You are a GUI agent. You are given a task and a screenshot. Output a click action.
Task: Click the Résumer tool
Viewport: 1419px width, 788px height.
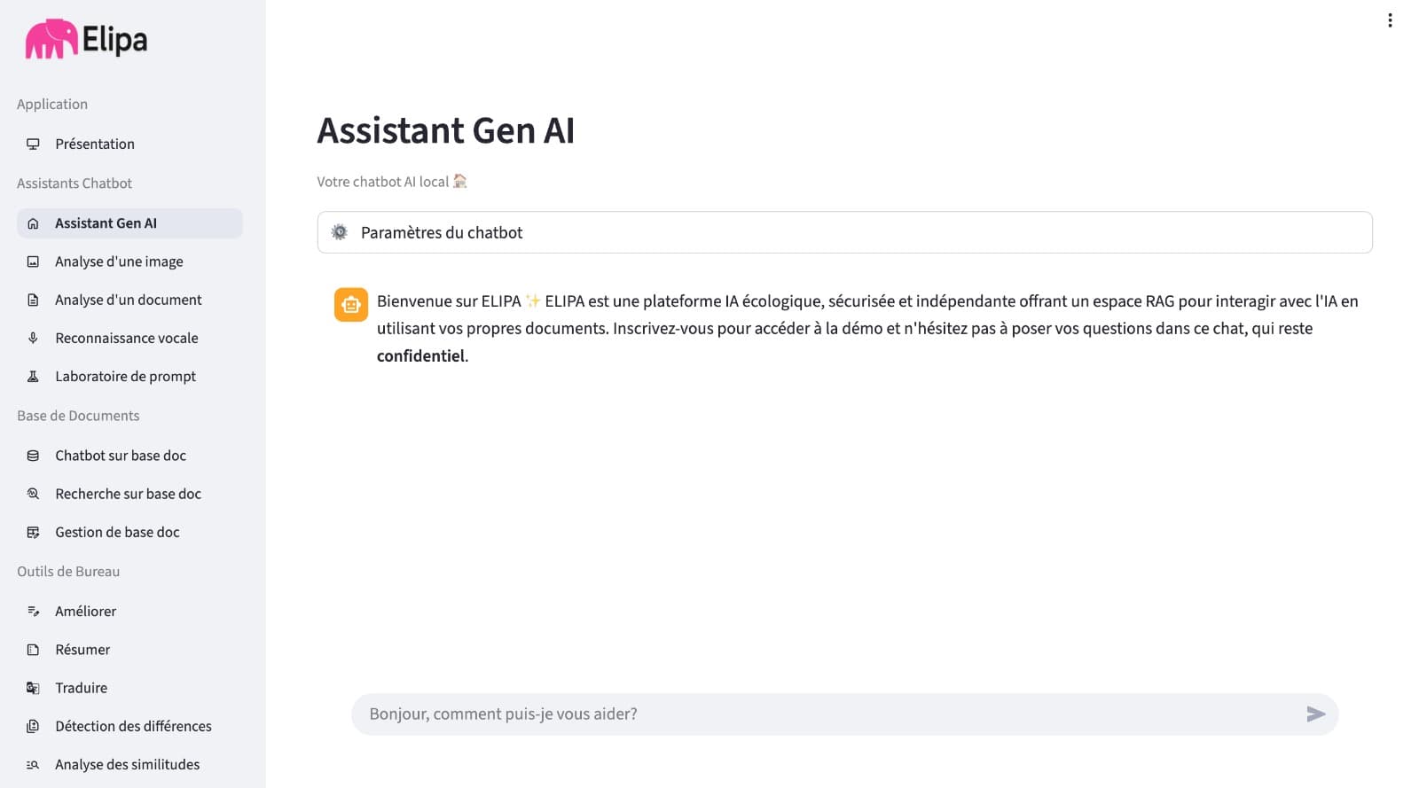(x=82, y=649)
